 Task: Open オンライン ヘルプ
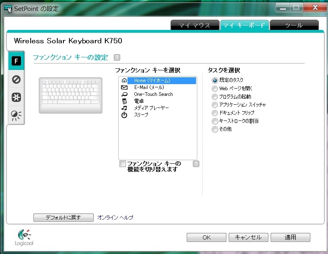[115, 217]
